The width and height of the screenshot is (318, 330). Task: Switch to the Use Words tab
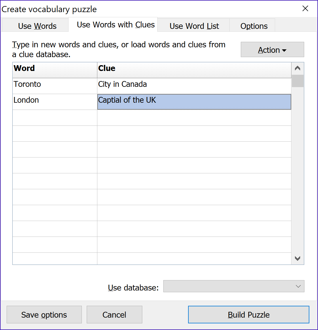coord(37,26)
